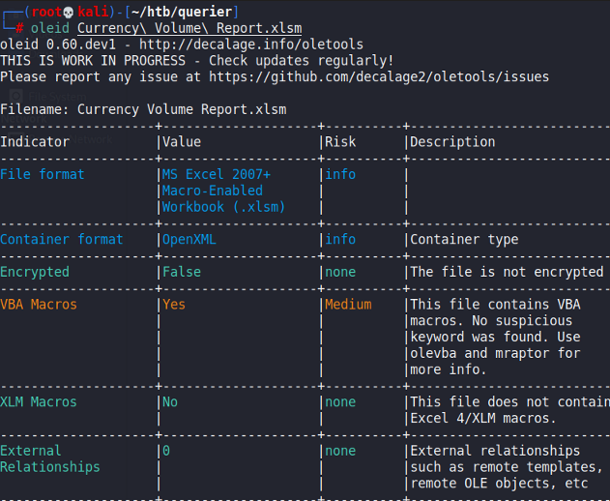
Task: Click the XLM Macros indicator label
Action: click(39, 401)
